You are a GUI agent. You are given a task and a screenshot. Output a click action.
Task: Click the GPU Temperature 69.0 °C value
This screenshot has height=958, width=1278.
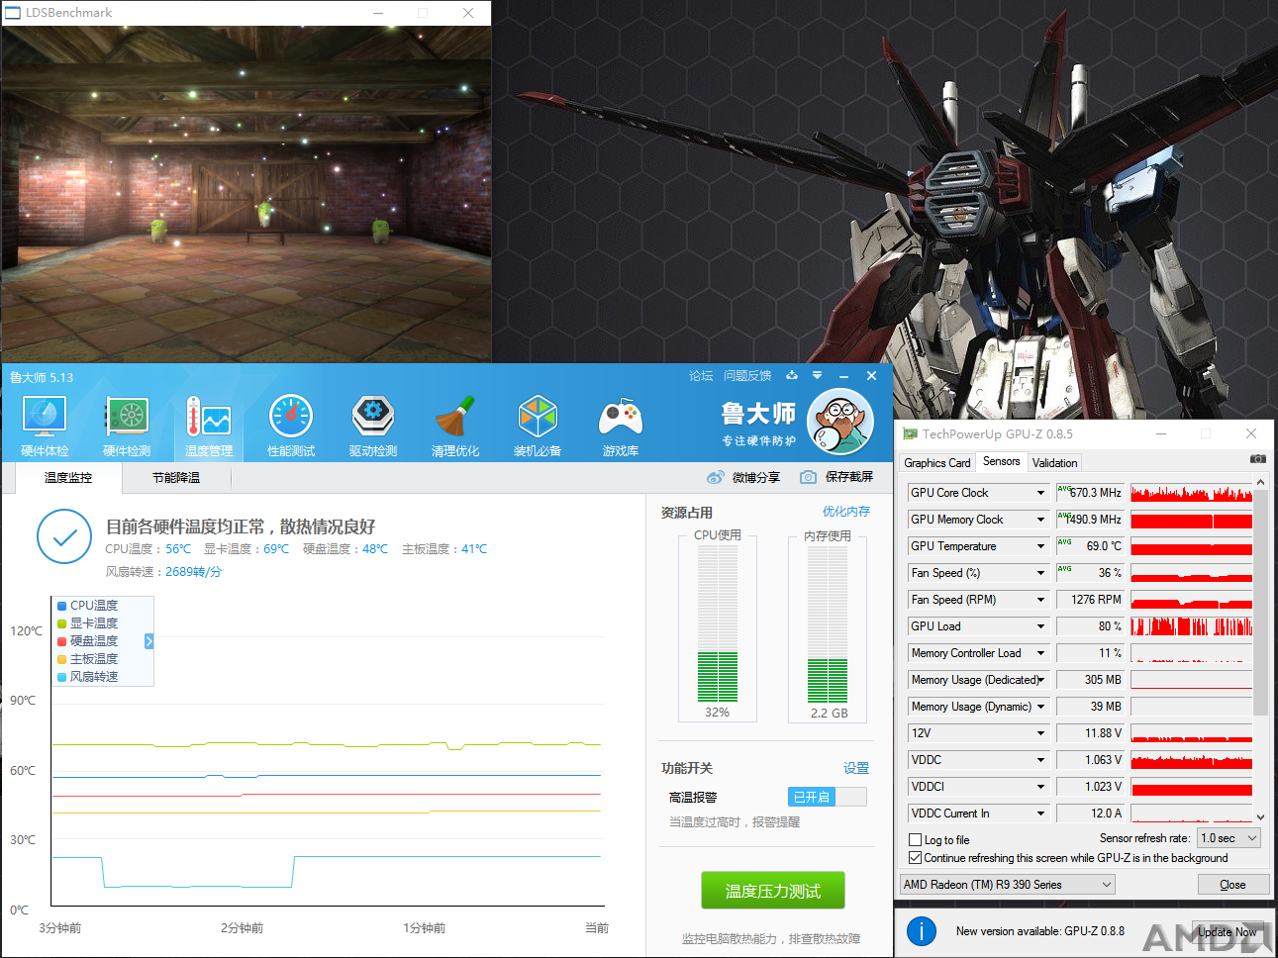click(1090, 546)
